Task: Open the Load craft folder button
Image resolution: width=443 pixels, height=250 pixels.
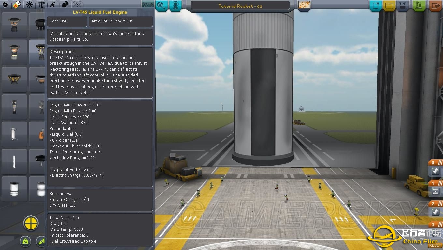Action: pos(389,6)
